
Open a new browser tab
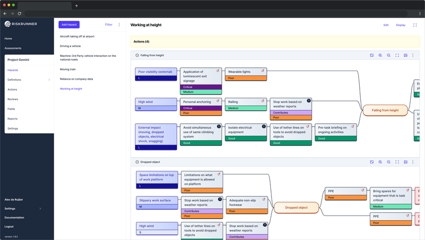pyautogui.click(x=76, y=6)
